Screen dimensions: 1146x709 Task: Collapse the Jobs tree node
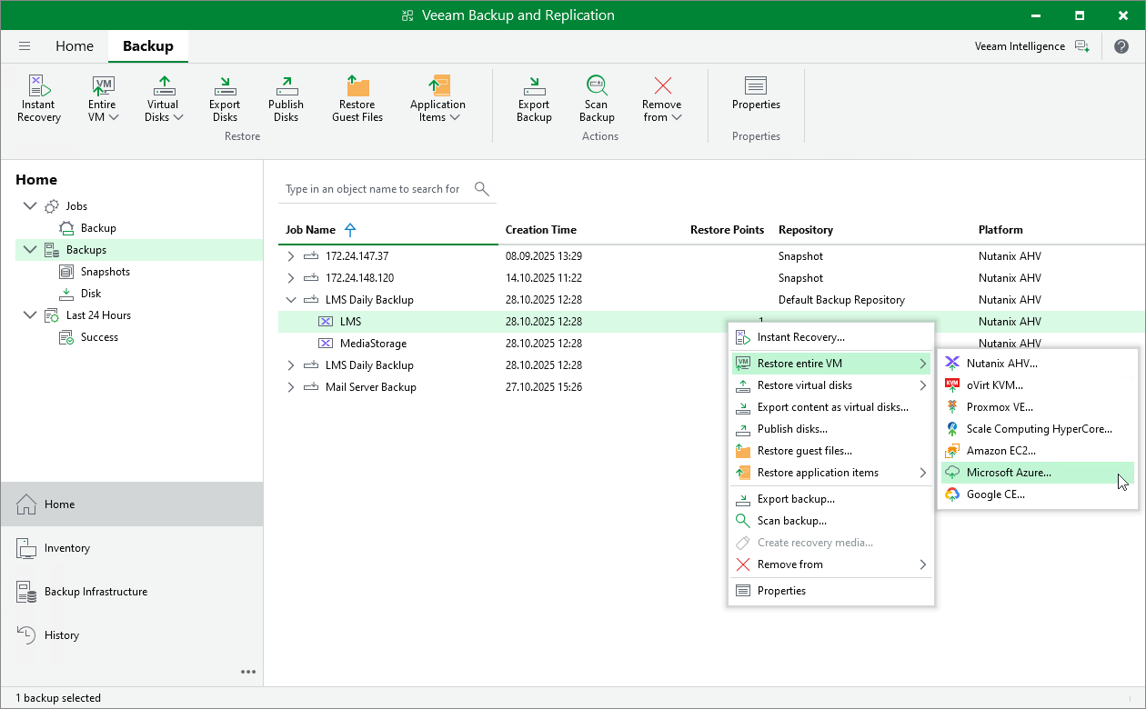pyautogui.click(x=30, y=206)
